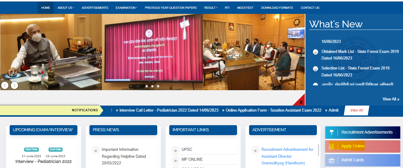The height and width of the screenshot is (168, 403).
Task: Click UPCOMING EXAM/INTERVIEW panel header
Action: point(44,130)
